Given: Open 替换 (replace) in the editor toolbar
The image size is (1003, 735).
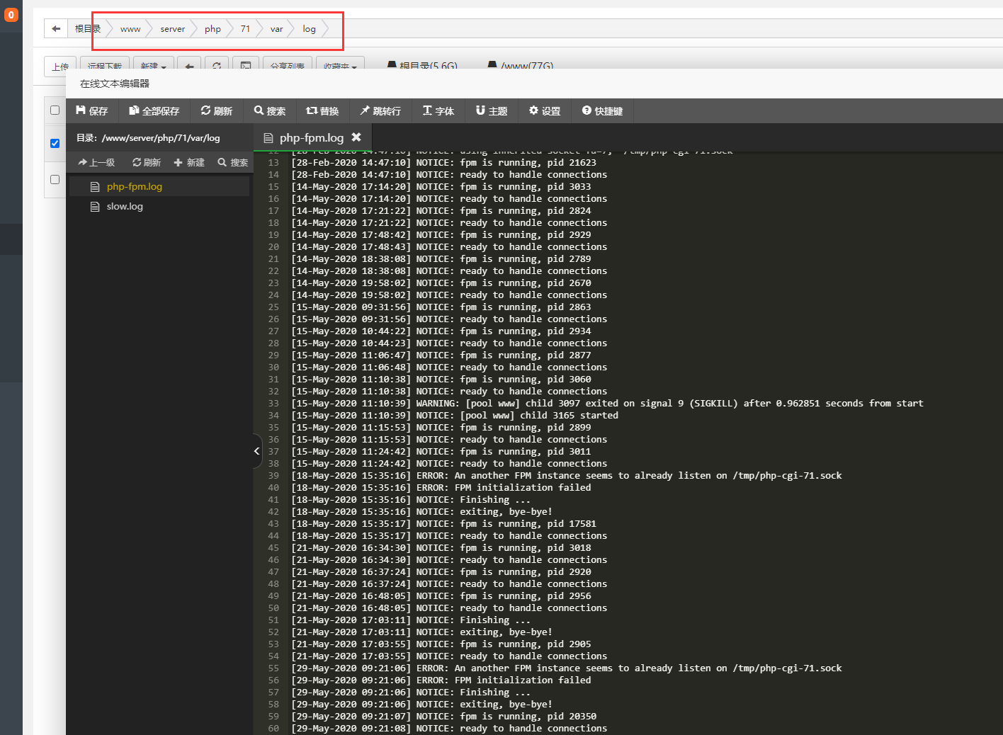Looking at the screenshot, I should pyautogui.click(x=322, y=110).
